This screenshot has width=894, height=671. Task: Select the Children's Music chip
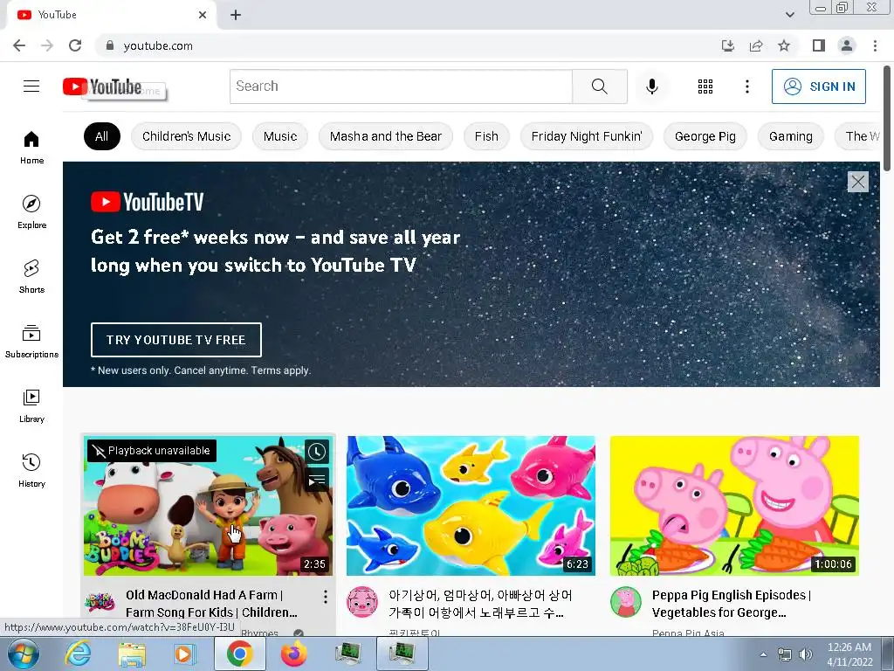[187, 136]
